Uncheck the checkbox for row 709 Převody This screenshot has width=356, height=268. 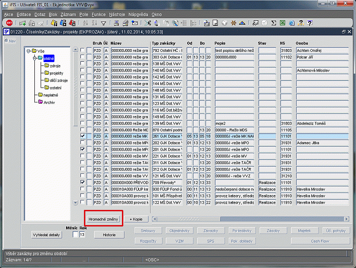tap(83, 182)
